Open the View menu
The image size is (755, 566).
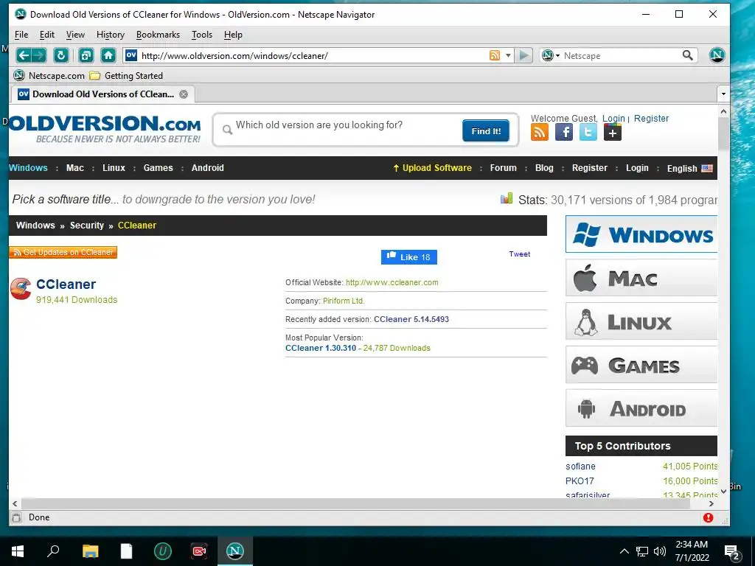pyautogui.click(x=75, y=35)
